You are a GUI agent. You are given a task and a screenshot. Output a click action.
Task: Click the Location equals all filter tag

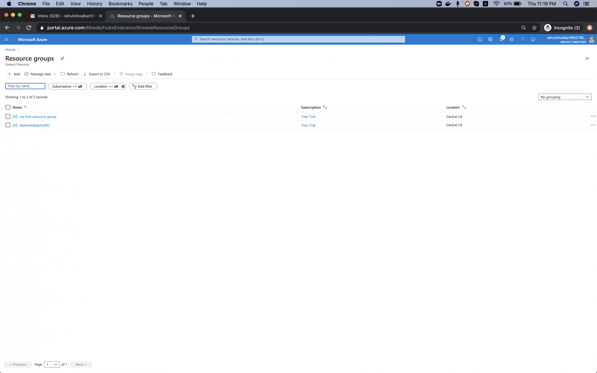[x=106, y=86]
